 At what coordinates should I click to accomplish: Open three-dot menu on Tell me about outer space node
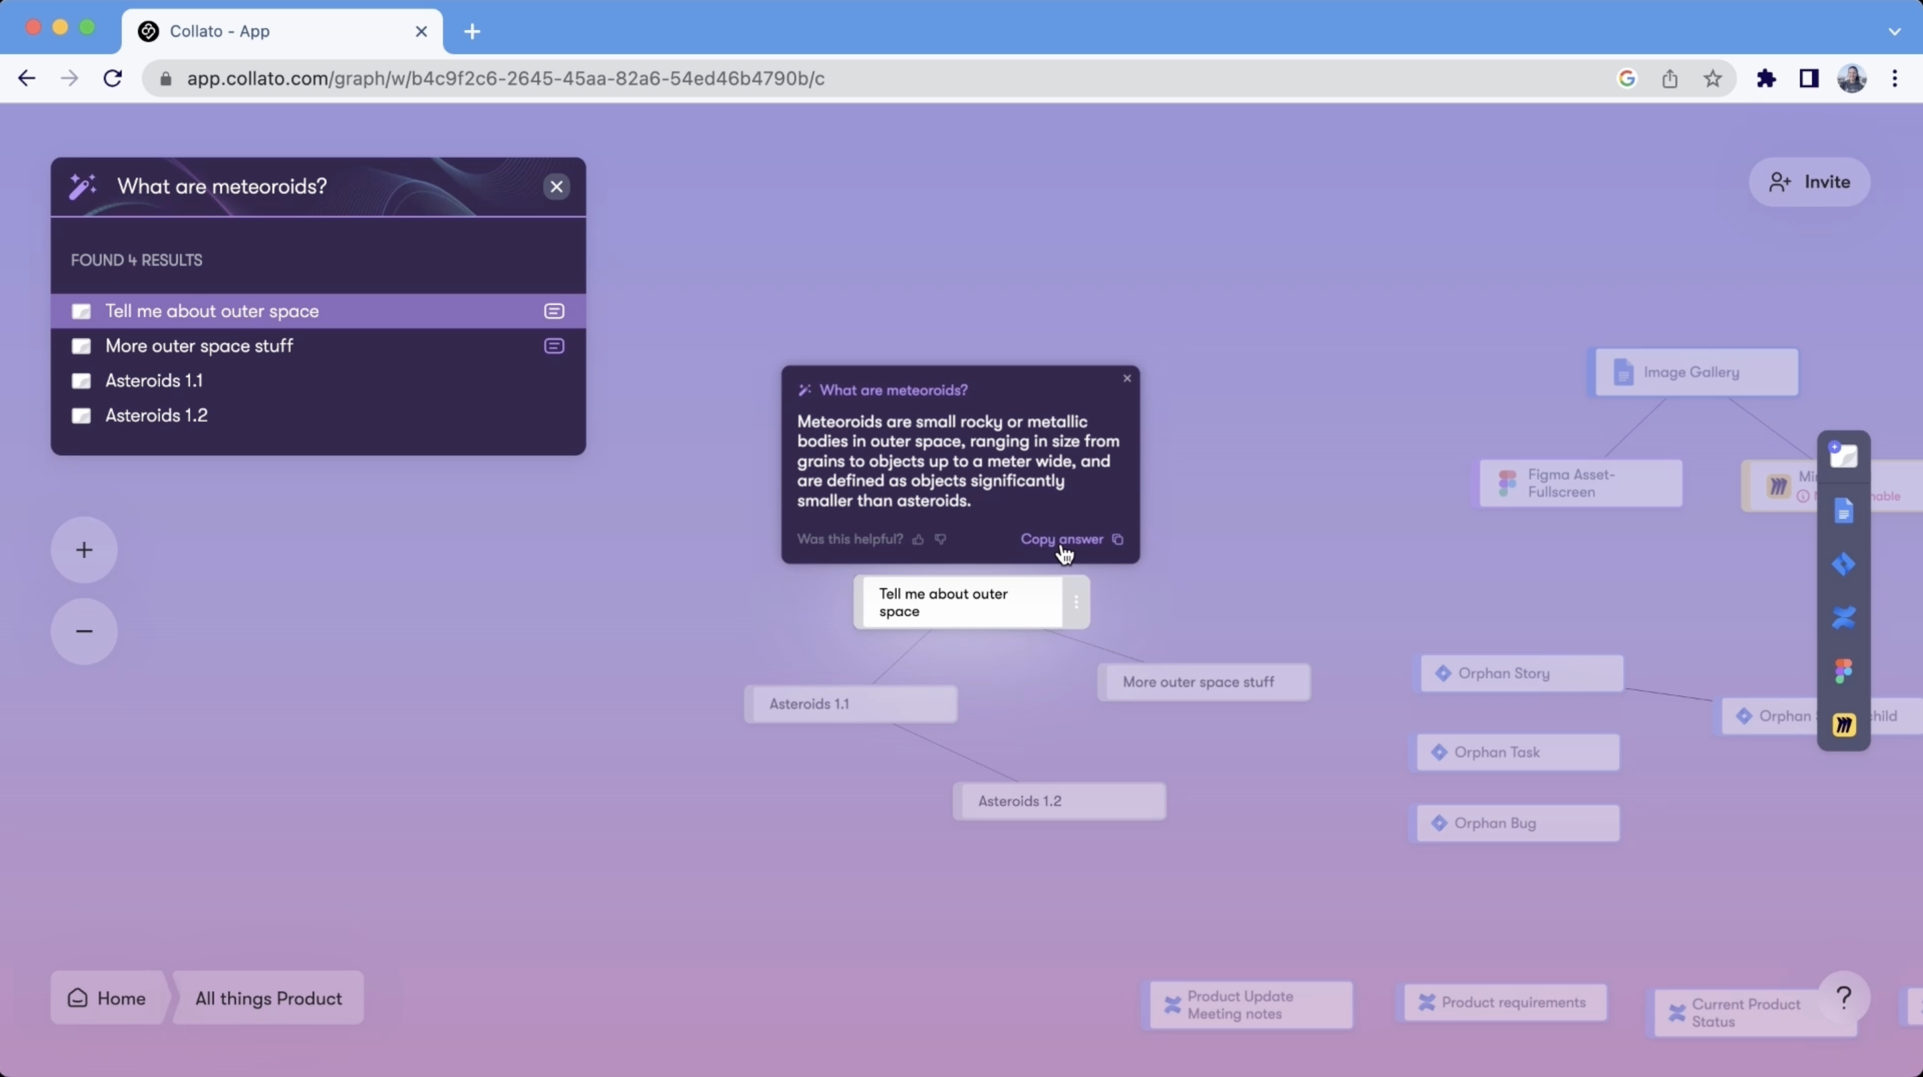pos(1076,601)
